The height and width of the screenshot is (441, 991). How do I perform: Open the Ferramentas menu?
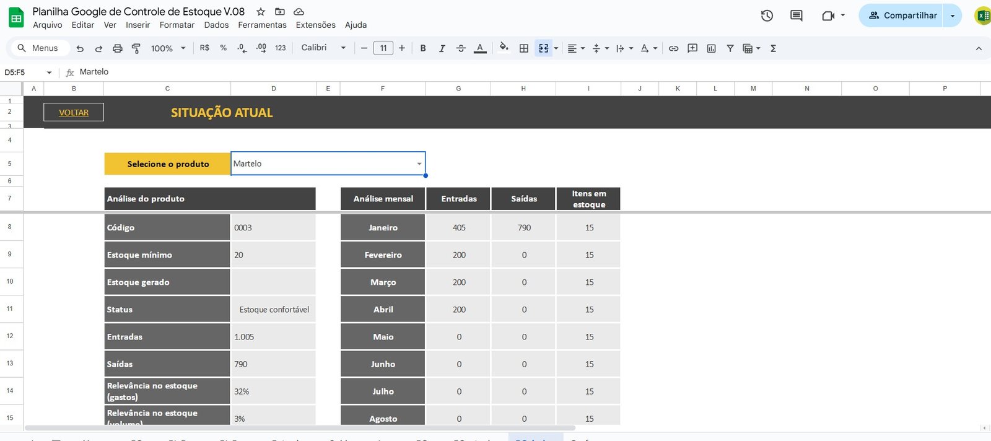(263, 25)
